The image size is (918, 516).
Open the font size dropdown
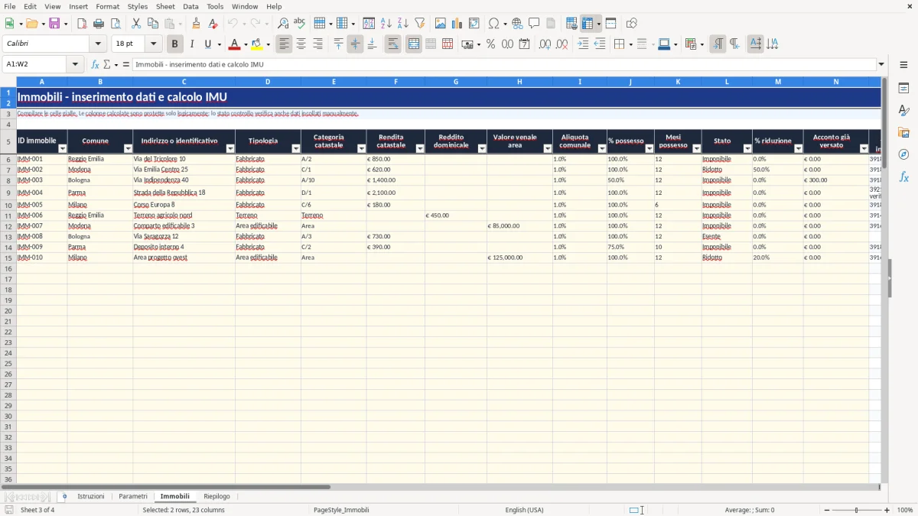[x=154, y=44]
